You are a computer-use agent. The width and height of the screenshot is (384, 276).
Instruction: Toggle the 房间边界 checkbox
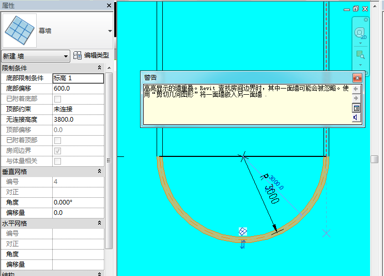tap(57, 151)
